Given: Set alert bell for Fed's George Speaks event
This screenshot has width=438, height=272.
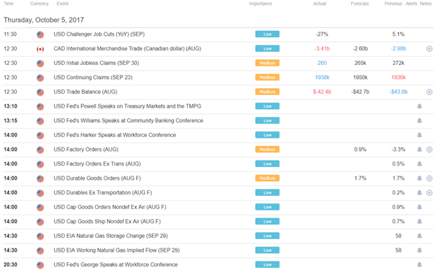Looking at the screenshot, I should [x=419, y=265].
